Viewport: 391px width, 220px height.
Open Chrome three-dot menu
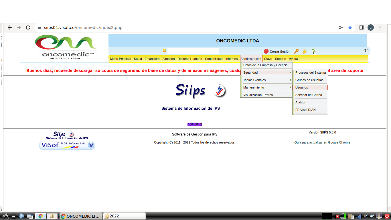tap(380, 27)
